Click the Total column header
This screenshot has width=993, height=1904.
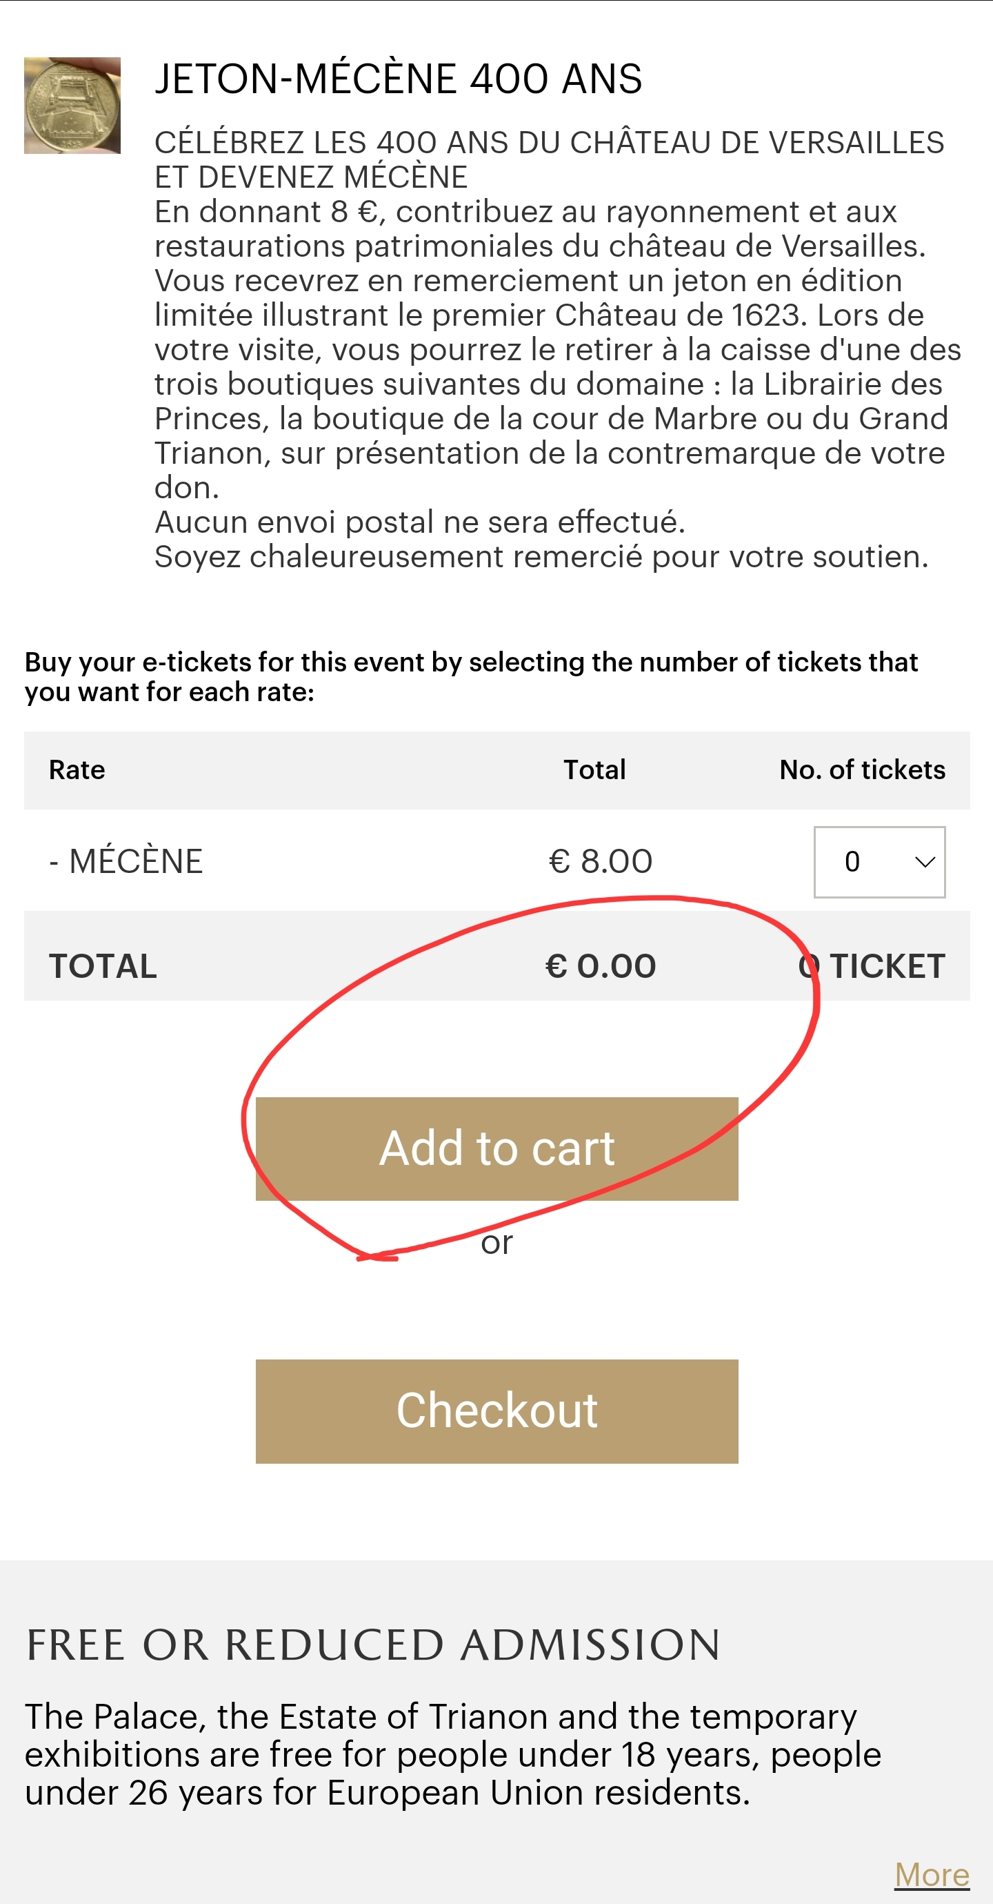pos(594,770)
